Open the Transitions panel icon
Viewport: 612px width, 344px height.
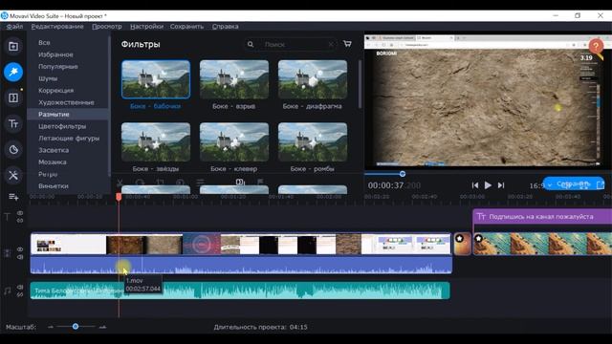coord(13,97)
